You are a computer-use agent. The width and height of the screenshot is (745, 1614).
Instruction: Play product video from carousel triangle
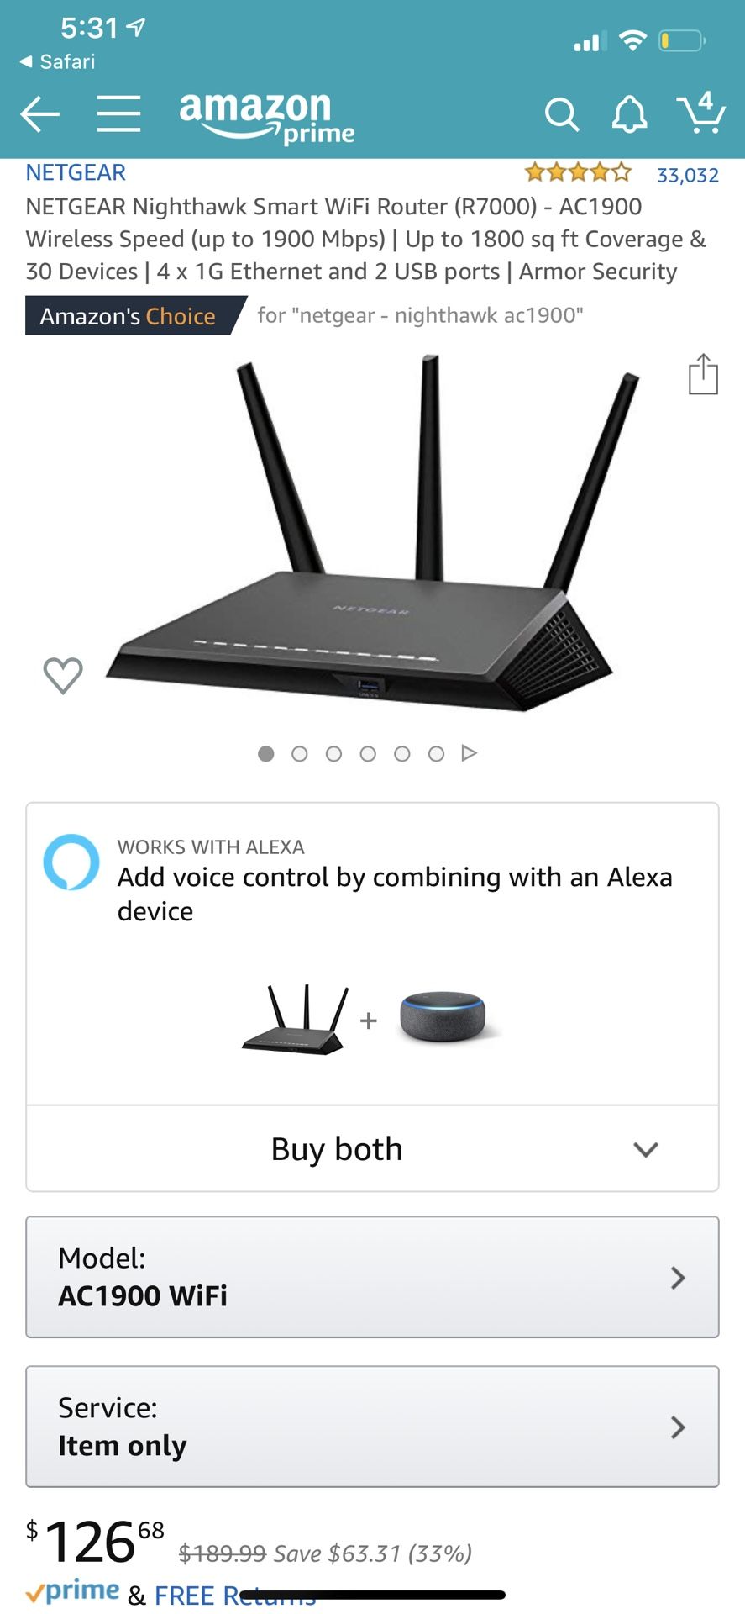point(470,753)
